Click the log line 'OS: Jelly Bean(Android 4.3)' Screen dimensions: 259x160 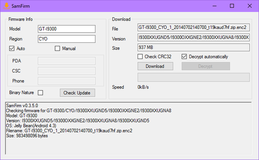(31, 126)
